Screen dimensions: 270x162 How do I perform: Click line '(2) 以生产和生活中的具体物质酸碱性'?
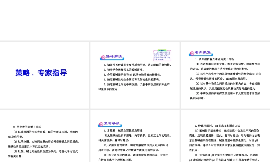[x=228, y=74]
